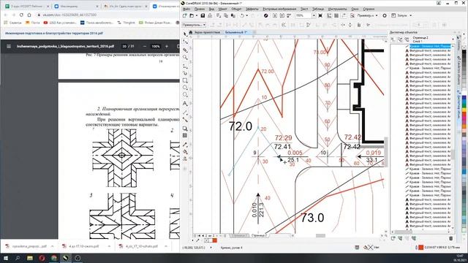Zoom in in the PDF viewer
This screenshot has height=263, width=468.
click(x=167, y=46)
